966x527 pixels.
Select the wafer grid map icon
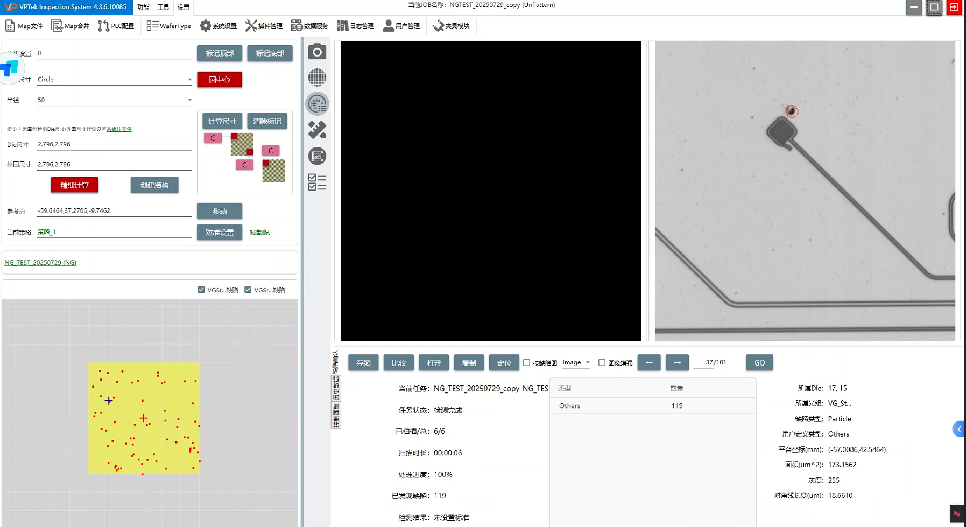click(x=317, y=78)
